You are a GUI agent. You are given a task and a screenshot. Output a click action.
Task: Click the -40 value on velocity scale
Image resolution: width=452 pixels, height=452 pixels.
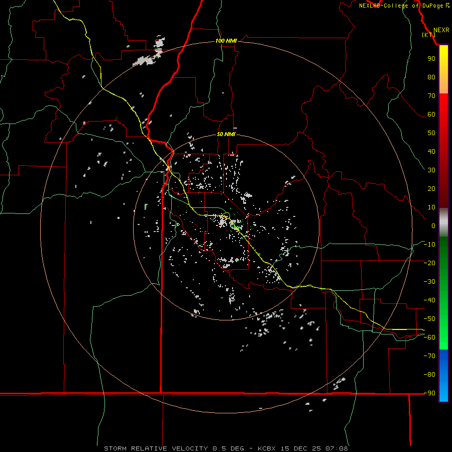coord(429,300)
